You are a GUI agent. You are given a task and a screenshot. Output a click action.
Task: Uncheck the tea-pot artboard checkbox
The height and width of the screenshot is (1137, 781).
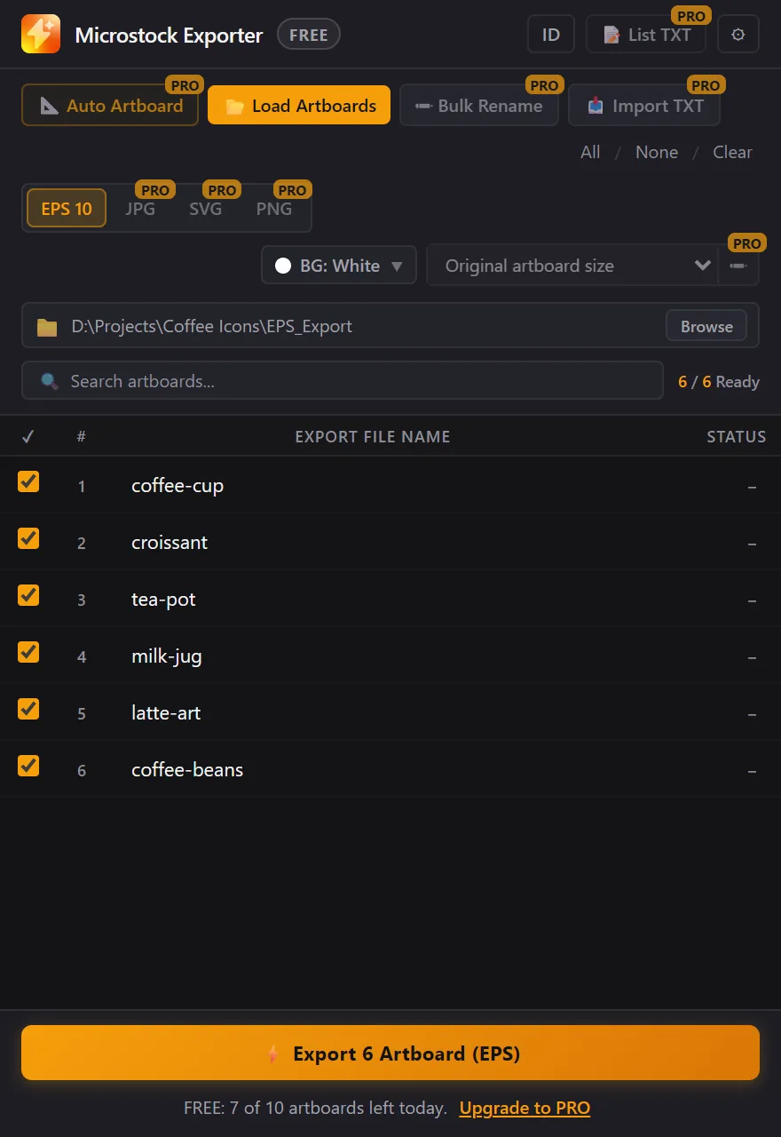[28, 595]
